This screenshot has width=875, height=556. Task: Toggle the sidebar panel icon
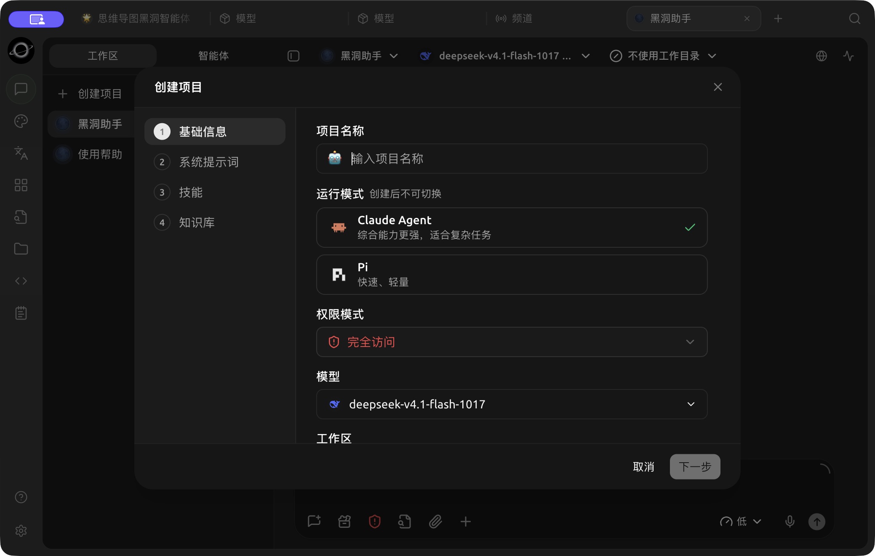pos(293,56)
